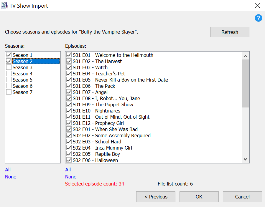Select episode row 'School Hard'
The width and height of the screenshot is (265, 207).
tap(97, 142)
